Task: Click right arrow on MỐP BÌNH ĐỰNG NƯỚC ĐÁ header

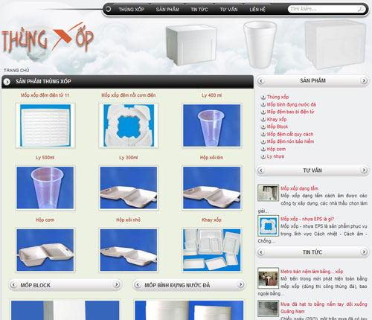Action: pos(240,284)
